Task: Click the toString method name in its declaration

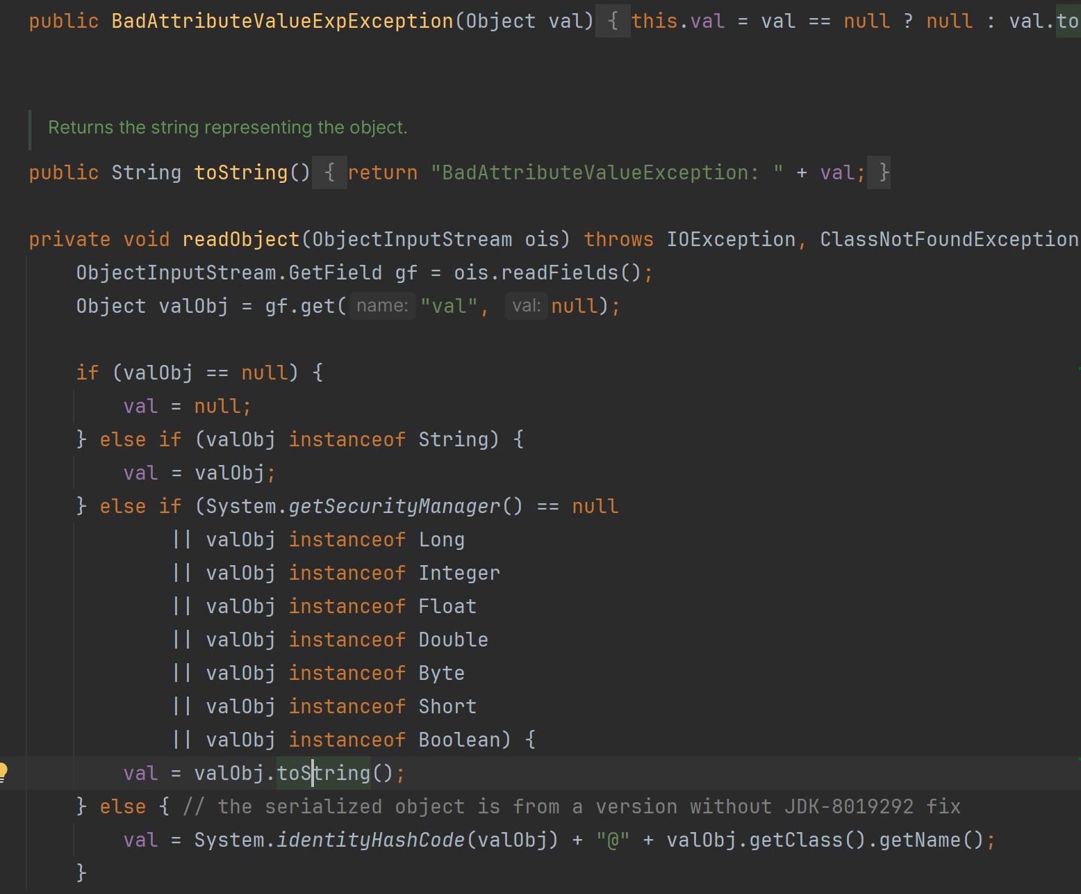Action: click(x=241, y=172)
